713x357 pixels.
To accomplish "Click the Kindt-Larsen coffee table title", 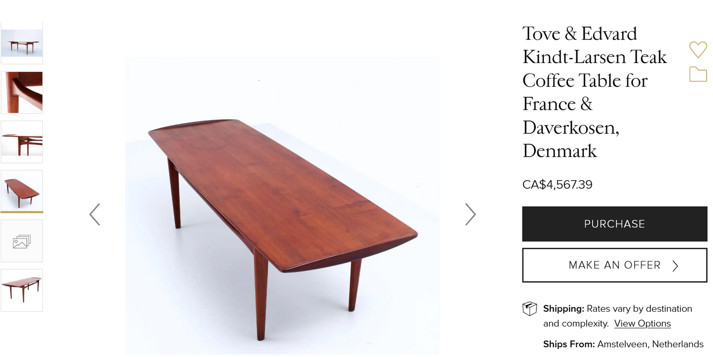I will (x=595, y=92).
